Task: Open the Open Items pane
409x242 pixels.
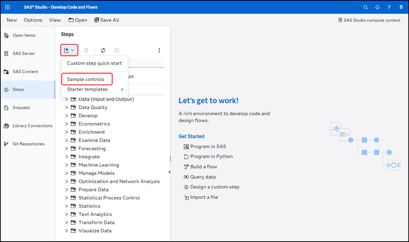Action: pos(28,36)
